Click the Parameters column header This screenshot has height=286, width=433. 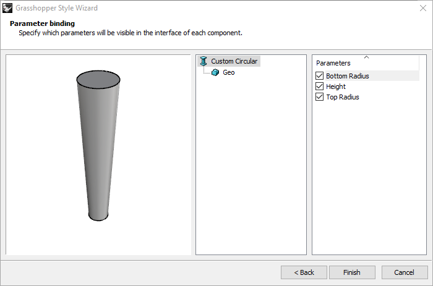point(366,63)
